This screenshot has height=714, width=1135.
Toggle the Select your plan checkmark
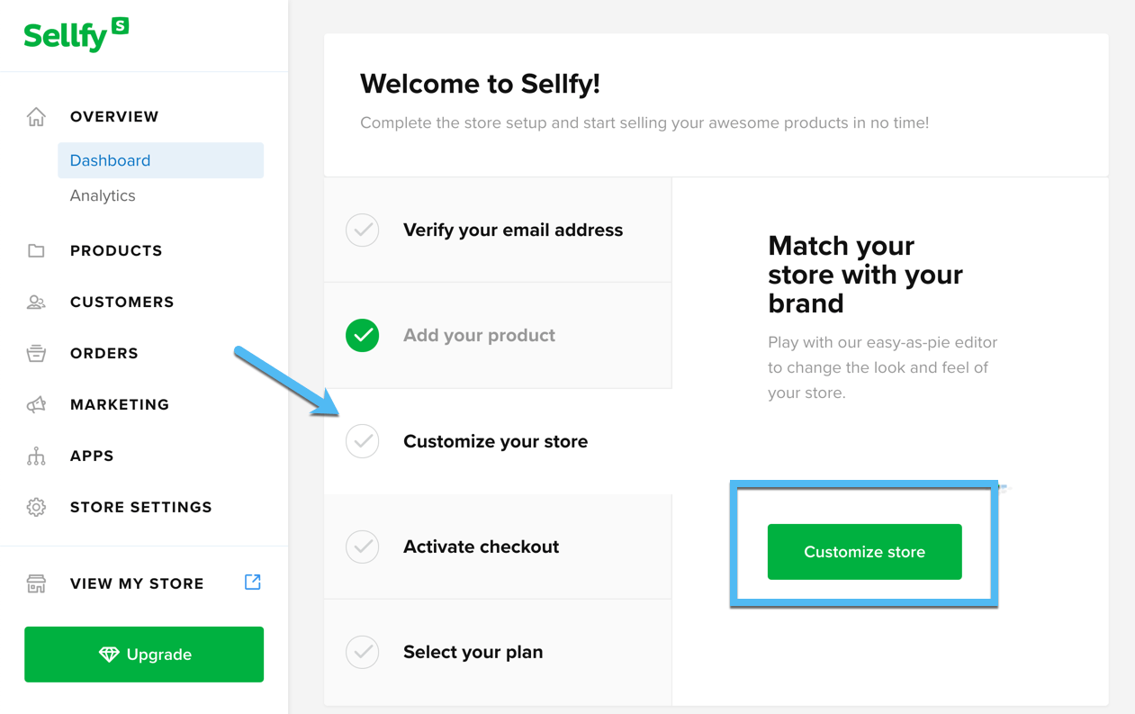click(362, 652)
